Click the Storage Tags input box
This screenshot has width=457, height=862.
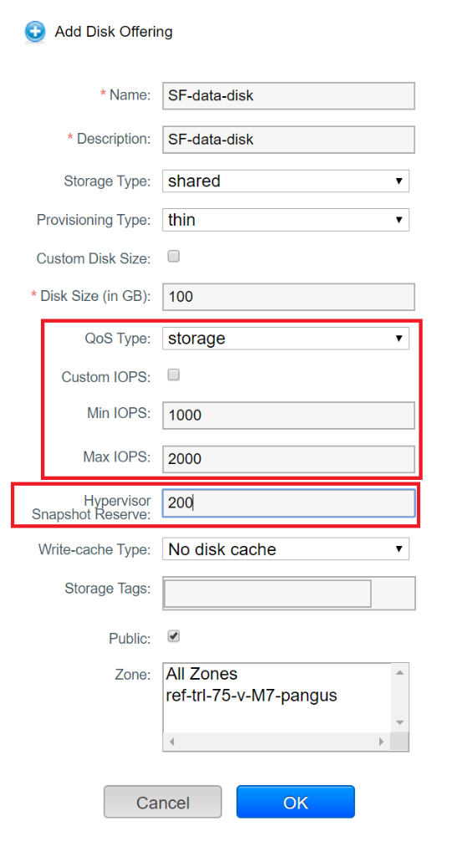click(267, 593)
